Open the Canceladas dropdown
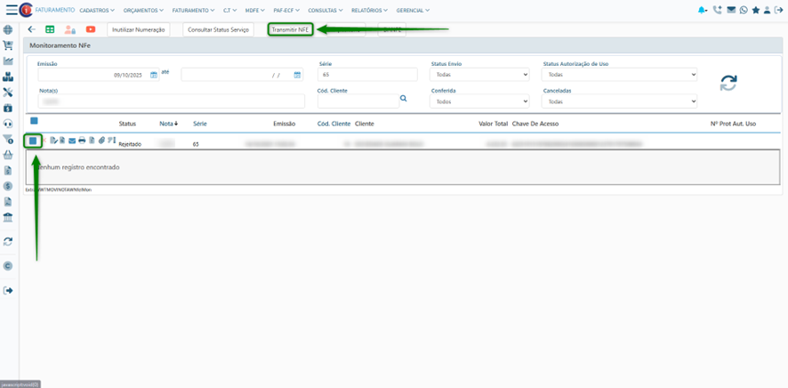Screen dimensions: 788x388 619,101
